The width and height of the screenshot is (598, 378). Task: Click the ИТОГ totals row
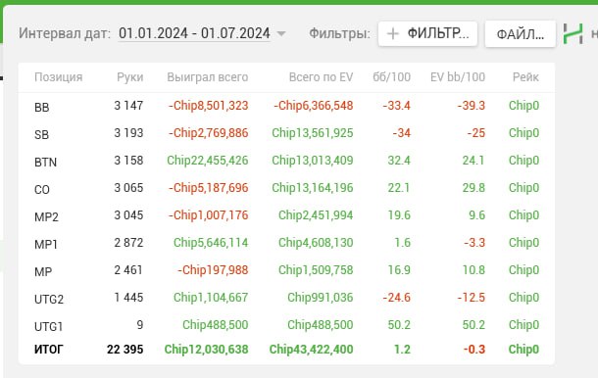click(x=286, y=350)
